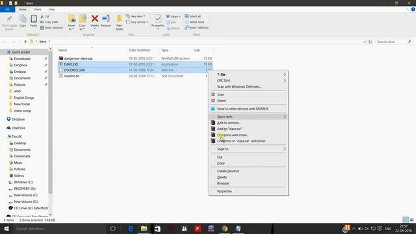416x234 pixels.
Task: Open Music under This PC
Action: point(18,162)
